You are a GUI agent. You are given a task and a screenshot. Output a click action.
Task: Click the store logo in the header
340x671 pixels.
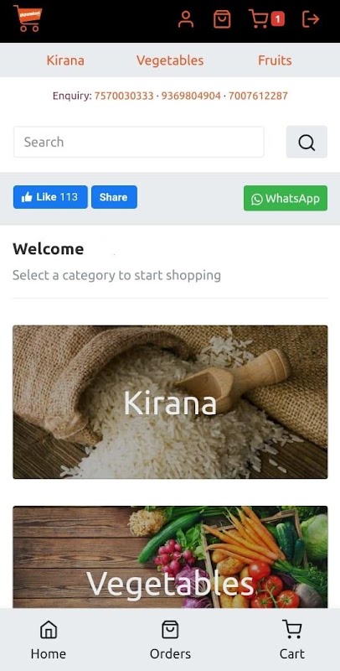pos(28,18)
